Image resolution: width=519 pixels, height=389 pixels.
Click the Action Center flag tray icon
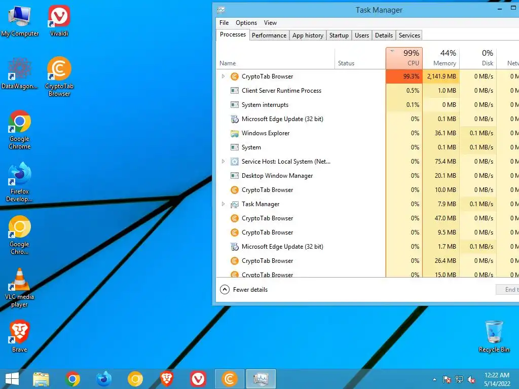pyautogui.click(x=447, y=380)
